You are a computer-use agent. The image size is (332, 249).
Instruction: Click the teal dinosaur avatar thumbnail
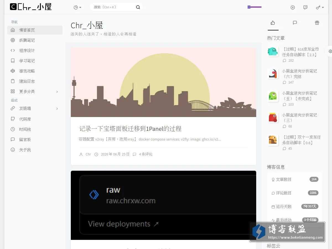click(x=273, y=52)
